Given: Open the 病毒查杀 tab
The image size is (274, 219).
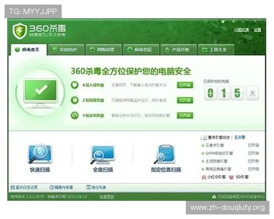Looking at the screenshot, I should click(29, 50).
